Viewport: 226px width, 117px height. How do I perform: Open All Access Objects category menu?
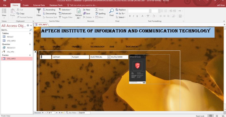click(x=28, y=26)
